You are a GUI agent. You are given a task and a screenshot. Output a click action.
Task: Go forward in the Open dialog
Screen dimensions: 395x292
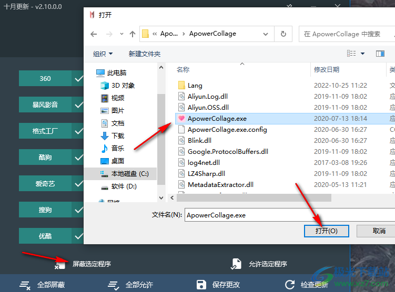[x=109, y=34]
